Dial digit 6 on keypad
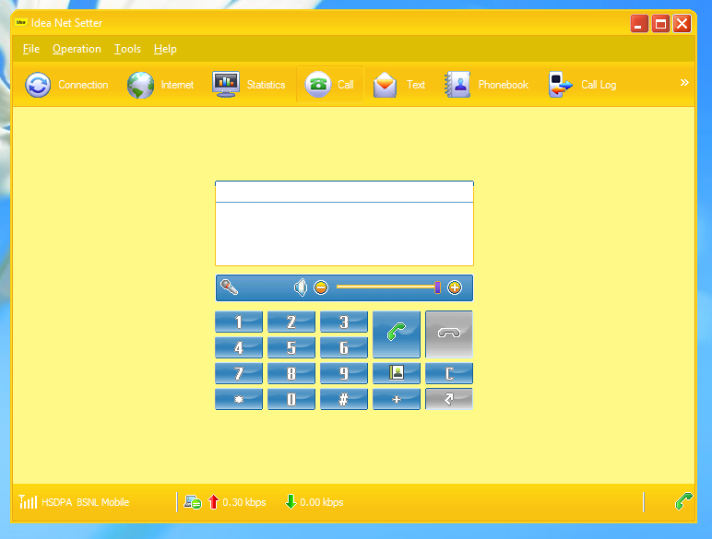 coord(344,347)
